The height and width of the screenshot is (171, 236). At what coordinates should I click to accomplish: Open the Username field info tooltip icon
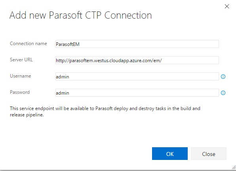pyautogui.click(x=223, y=76)
